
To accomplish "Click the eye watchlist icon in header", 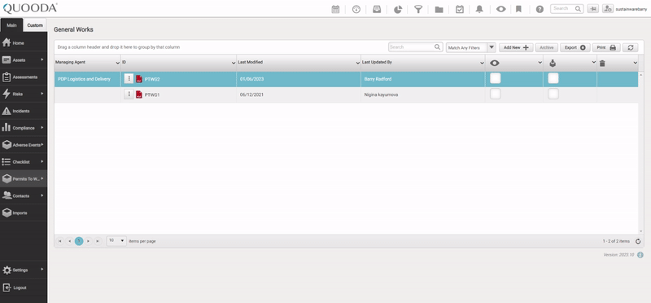I will (500, 9).
